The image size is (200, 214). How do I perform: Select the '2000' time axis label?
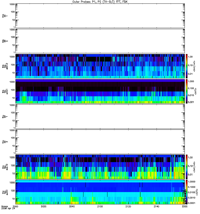tap(15, 207)
